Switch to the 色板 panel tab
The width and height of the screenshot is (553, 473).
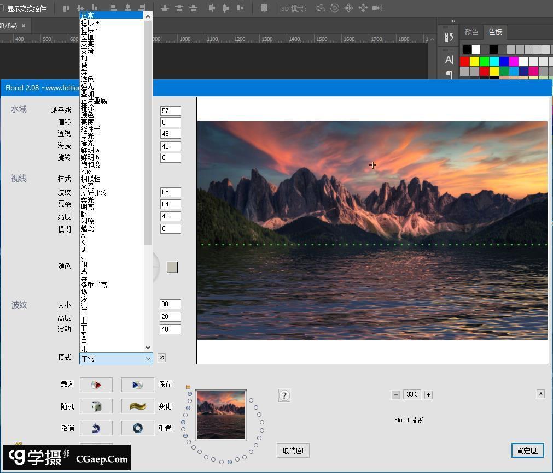tap(495, 32)
